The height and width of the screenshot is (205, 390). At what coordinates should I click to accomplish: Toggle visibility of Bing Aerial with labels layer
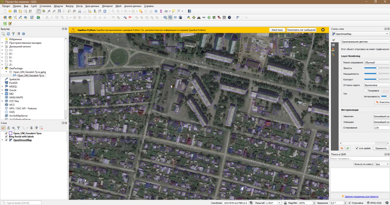tap(6, 137)
